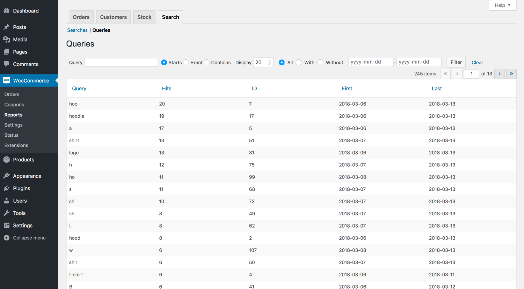Open the Stock report tab
Image resolution: width=524 pixels, height=289 pixels.
(144, 16)
